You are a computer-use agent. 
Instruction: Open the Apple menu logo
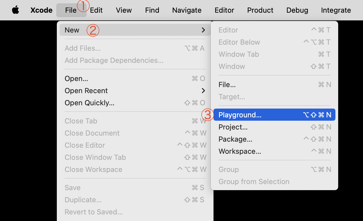[x=16, y=10]
